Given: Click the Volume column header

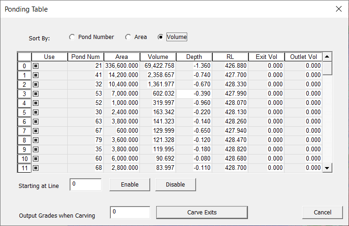Looking at the screenshot, I should pyautogui.click(x=158, y=57).
